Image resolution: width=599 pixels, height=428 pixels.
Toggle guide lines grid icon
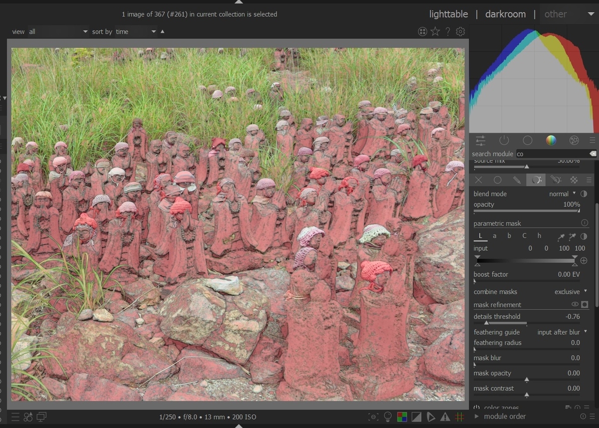(460, 417)
